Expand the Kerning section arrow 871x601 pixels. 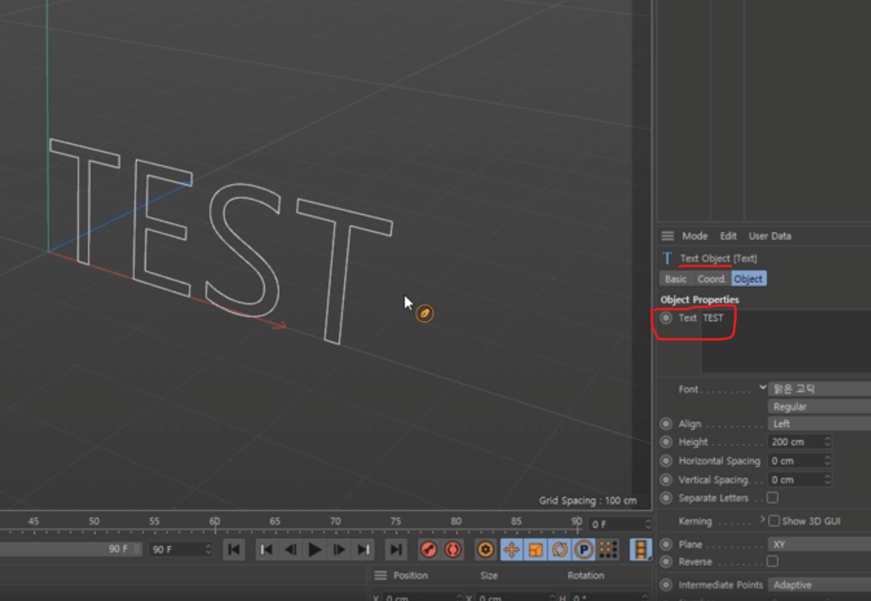point(763,520)
